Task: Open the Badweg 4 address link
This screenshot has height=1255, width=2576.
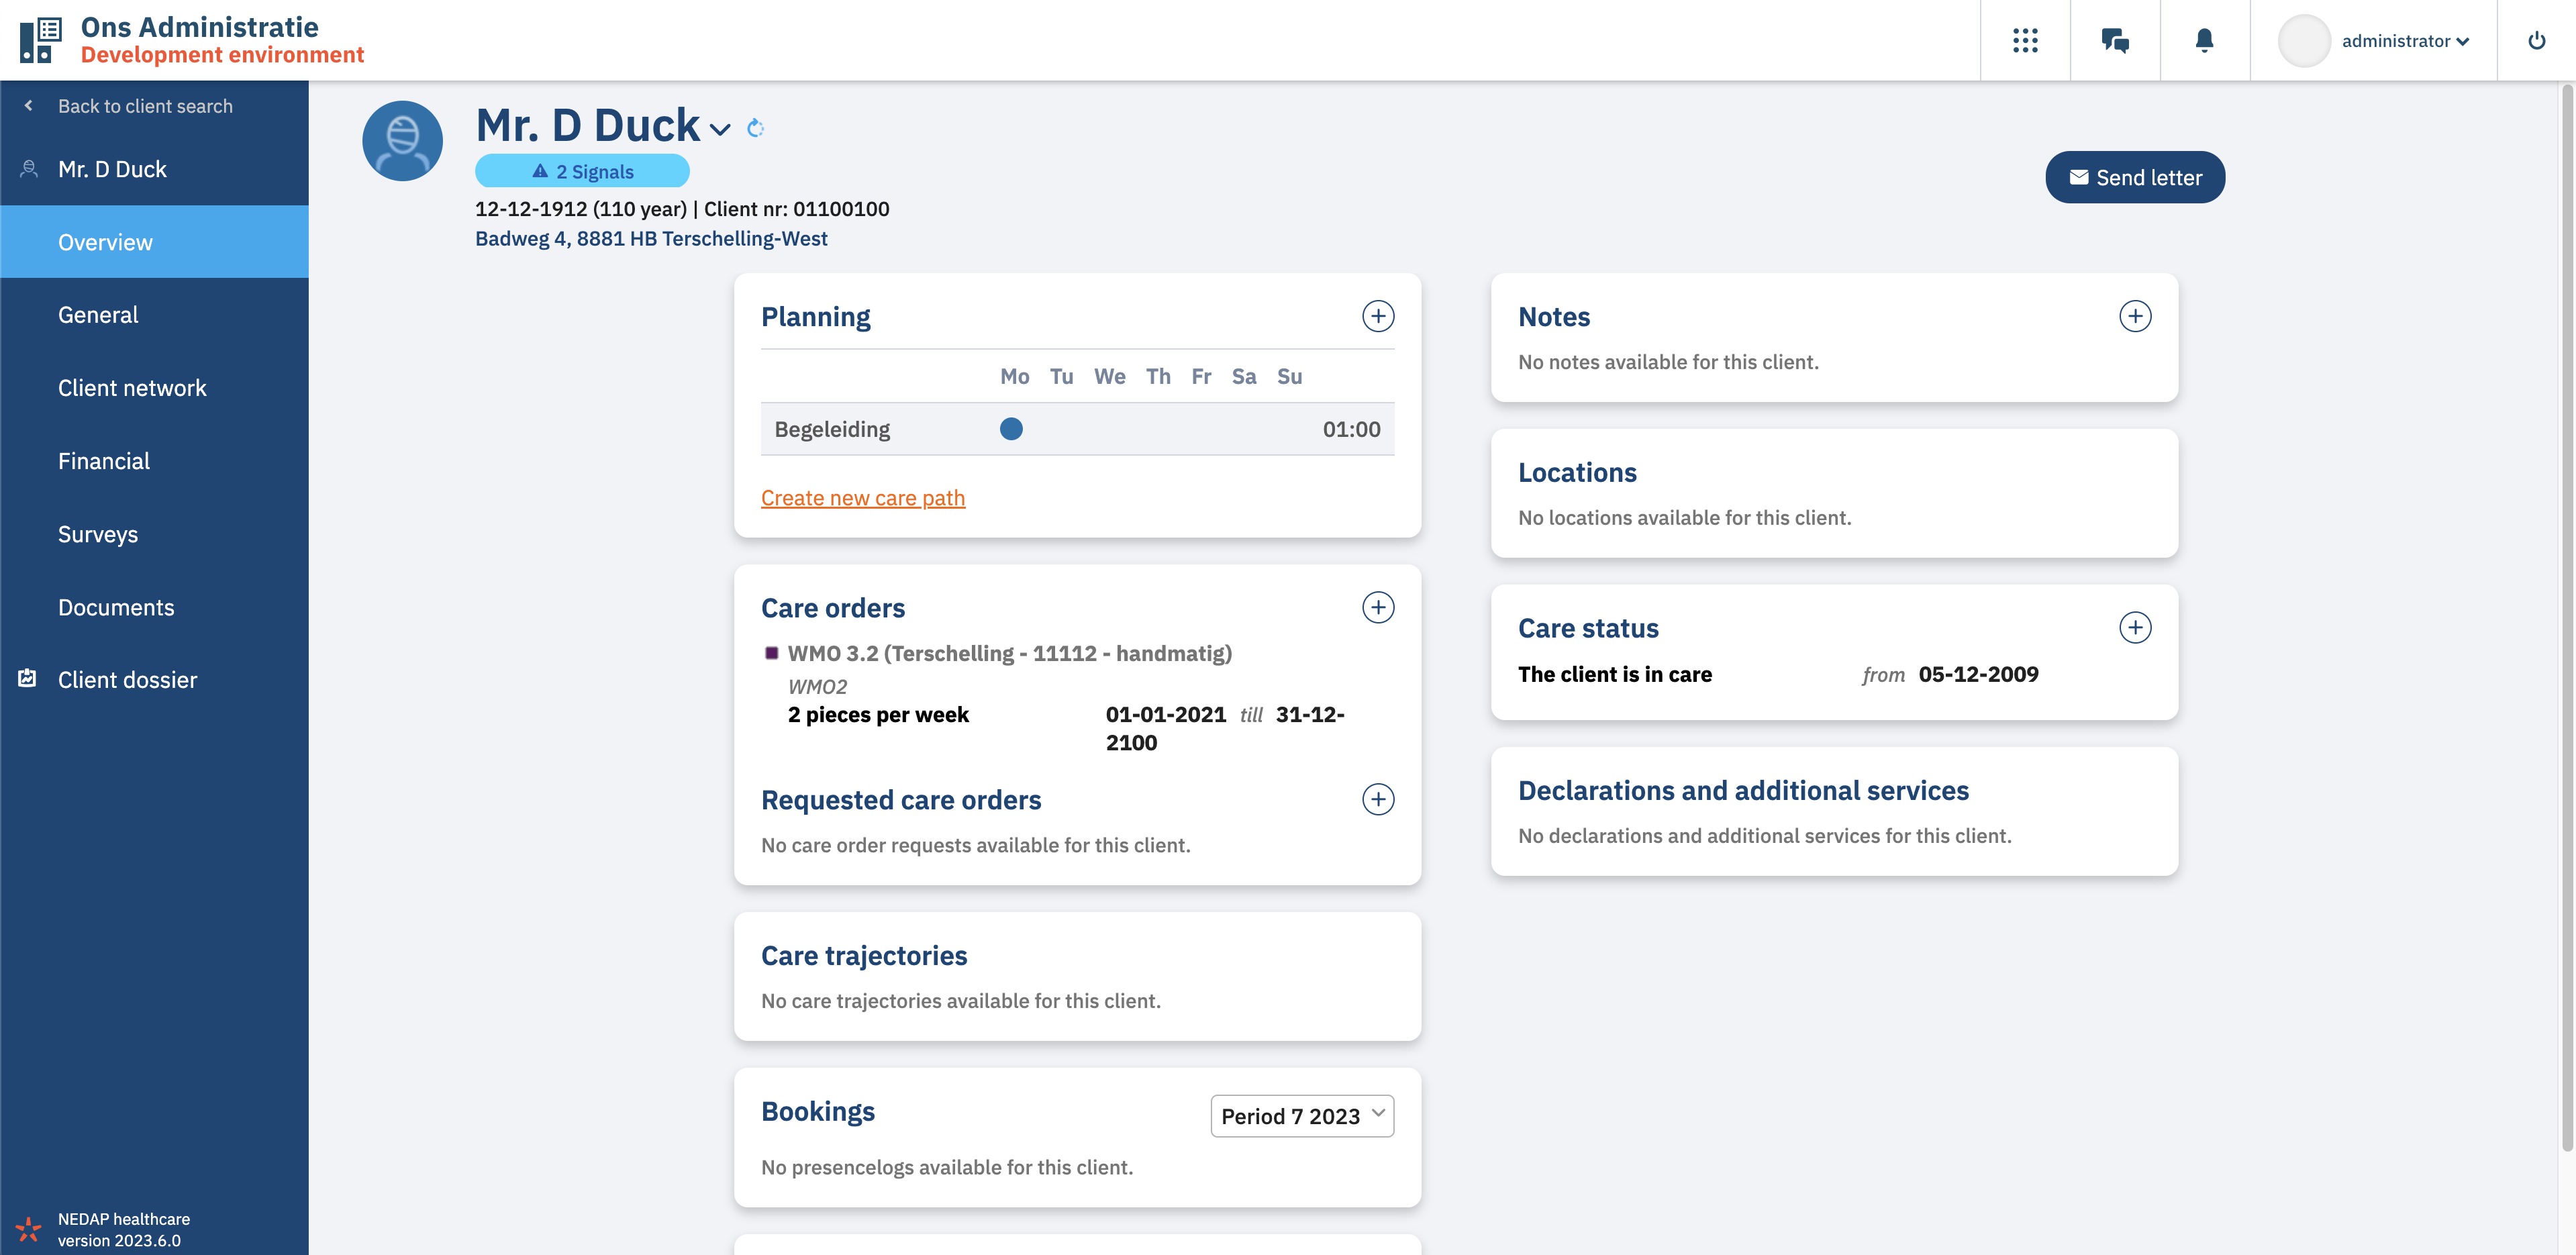Action: [651, 239]
